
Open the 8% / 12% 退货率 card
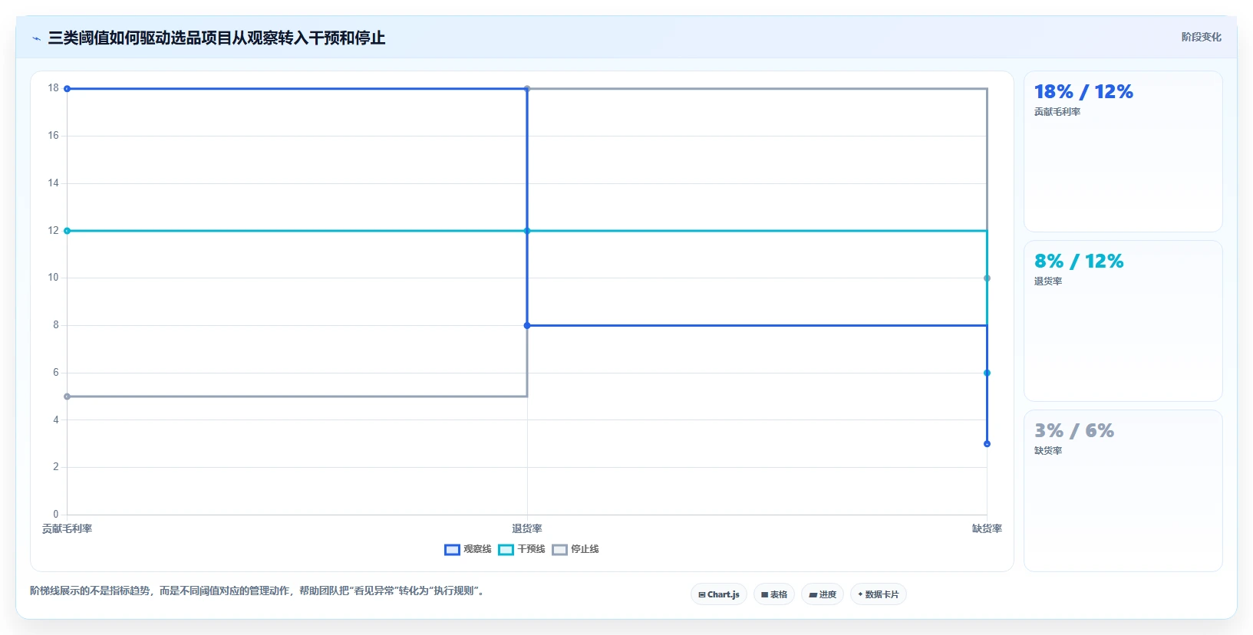(x=1123, y=321)
